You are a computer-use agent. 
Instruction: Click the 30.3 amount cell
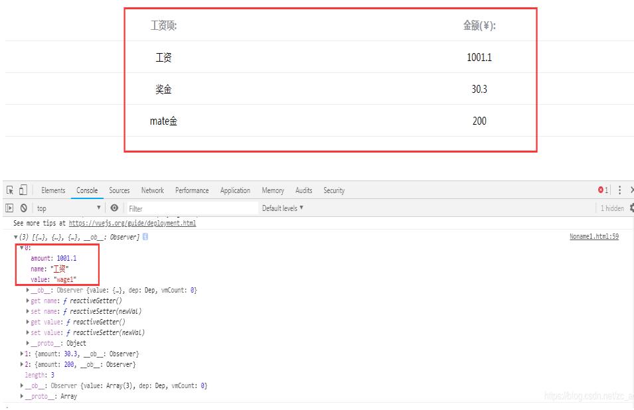click(479, 89)
